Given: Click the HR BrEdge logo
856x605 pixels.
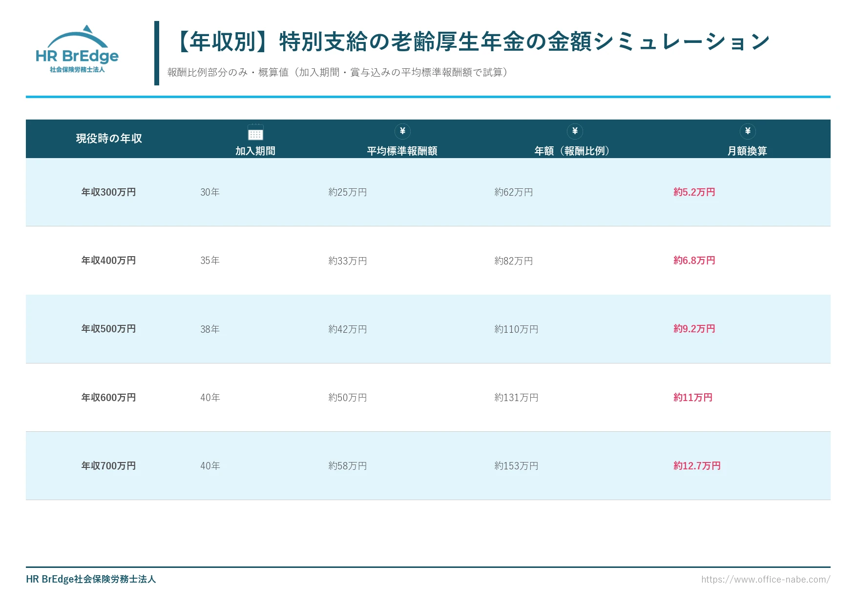Looking at the screenshot, I should pyautogui.click(x=77, y=49).
